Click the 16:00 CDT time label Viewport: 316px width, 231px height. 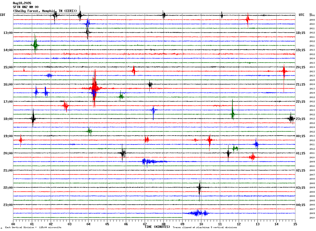[x=8, y=84]
